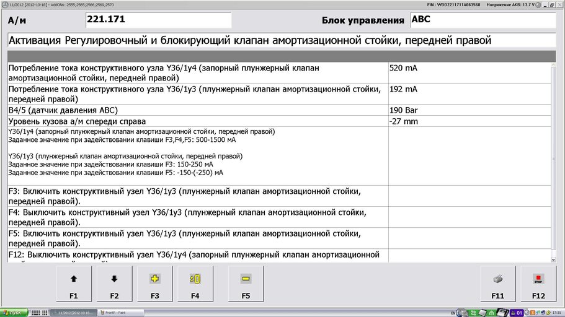
Task: Switch to the Paint window in the taskbar
Action: point(119,313)
